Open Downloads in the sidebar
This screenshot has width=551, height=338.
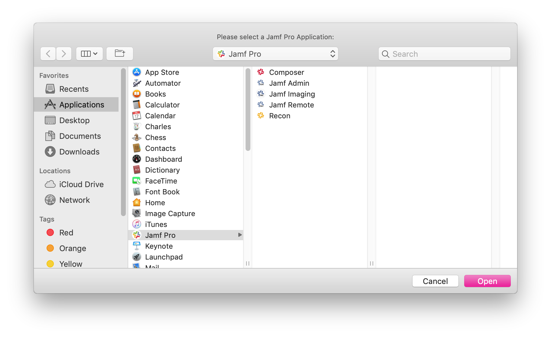pos(76,152)
